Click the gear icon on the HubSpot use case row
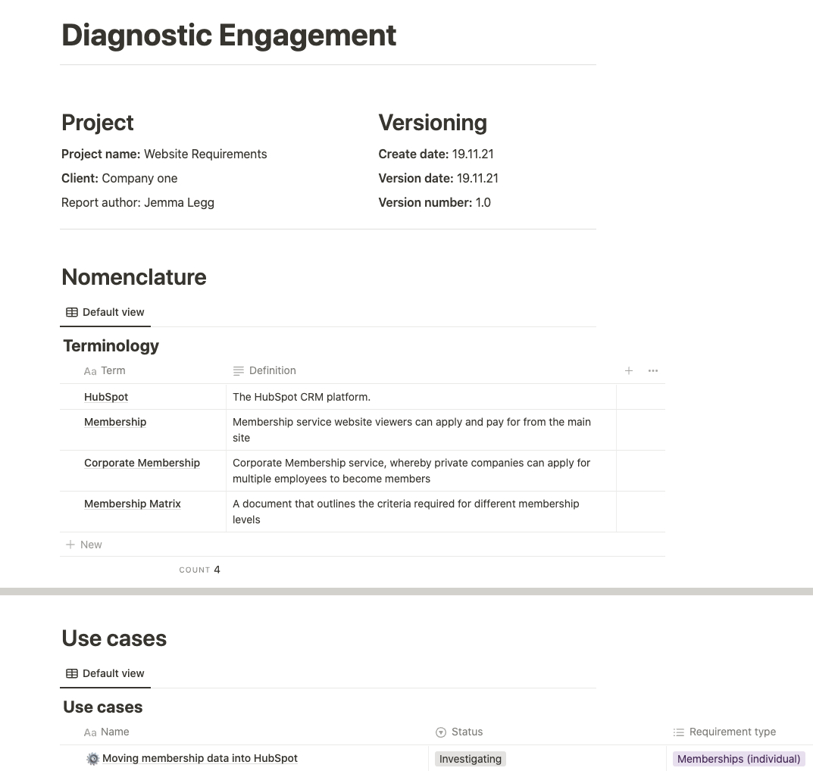This screenshot has width=813, height=771. point(92,758)
